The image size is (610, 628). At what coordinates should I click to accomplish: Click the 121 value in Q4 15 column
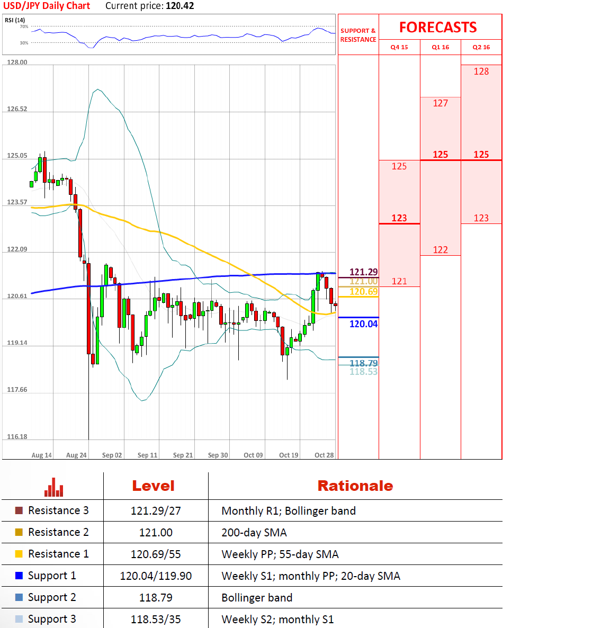tap(399, 281)
